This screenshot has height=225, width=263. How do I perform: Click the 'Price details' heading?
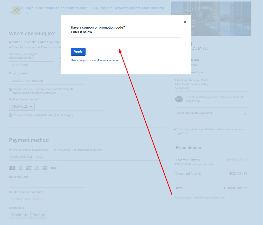pyautogui.click(x=188, y=148)
